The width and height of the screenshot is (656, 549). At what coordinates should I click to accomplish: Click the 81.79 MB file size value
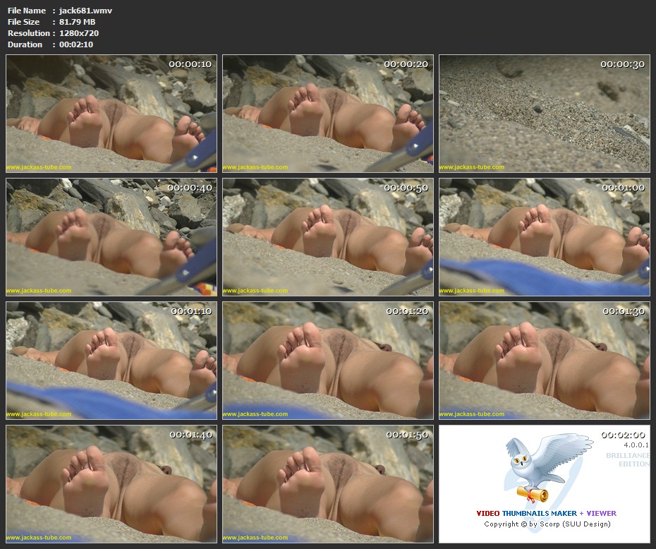click(x=77, y=22)
